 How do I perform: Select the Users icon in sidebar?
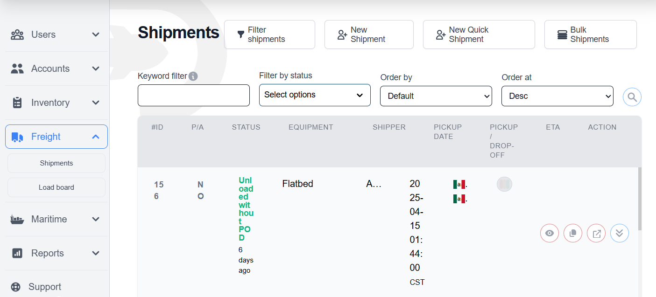(x=17, y=35)
